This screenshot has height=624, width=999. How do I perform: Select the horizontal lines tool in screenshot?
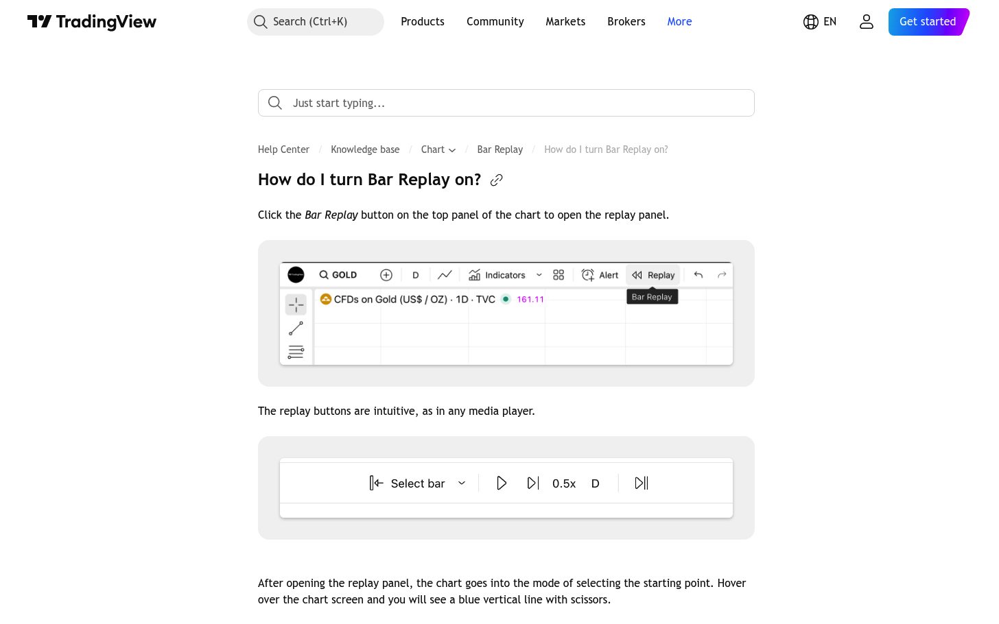click(296, 352)
